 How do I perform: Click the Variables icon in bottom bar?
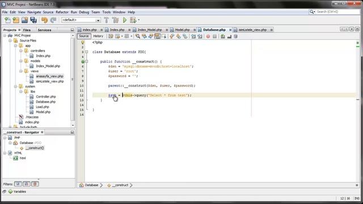click(x=10, y=192)
